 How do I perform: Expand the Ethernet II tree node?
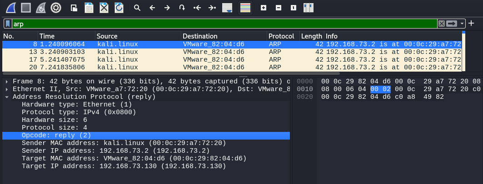7,89
